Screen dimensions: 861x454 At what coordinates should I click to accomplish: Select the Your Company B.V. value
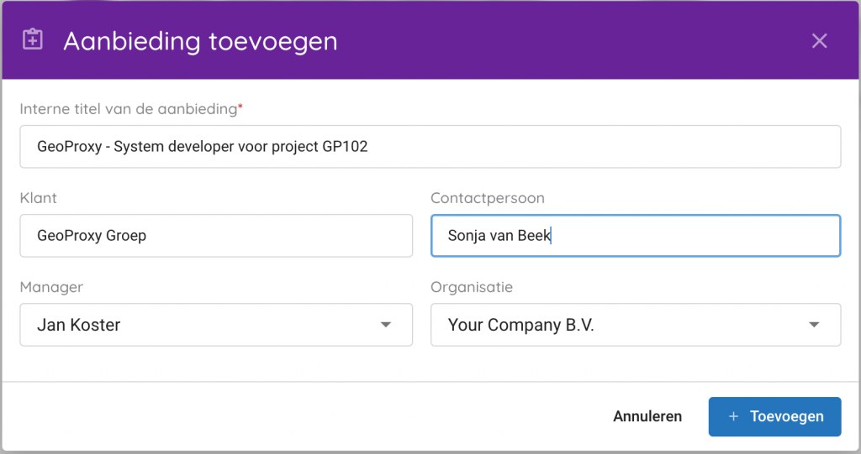pos(520,325)
